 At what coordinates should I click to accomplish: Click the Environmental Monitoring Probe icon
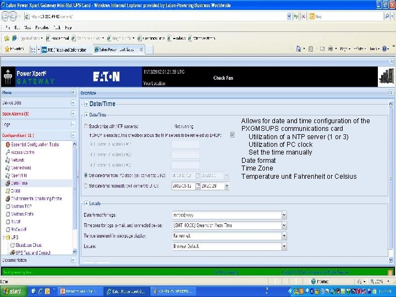point(8,199)
